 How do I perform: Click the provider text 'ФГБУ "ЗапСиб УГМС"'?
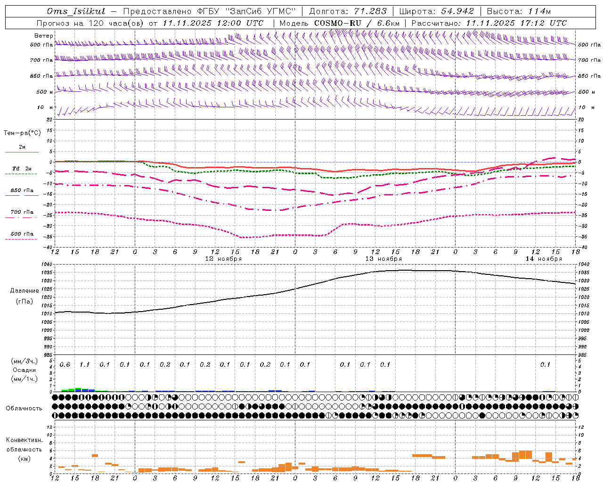pyautogui.click(x=247, y=11)
